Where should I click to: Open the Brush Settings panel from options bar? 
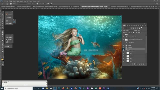[x=11, y=4]
